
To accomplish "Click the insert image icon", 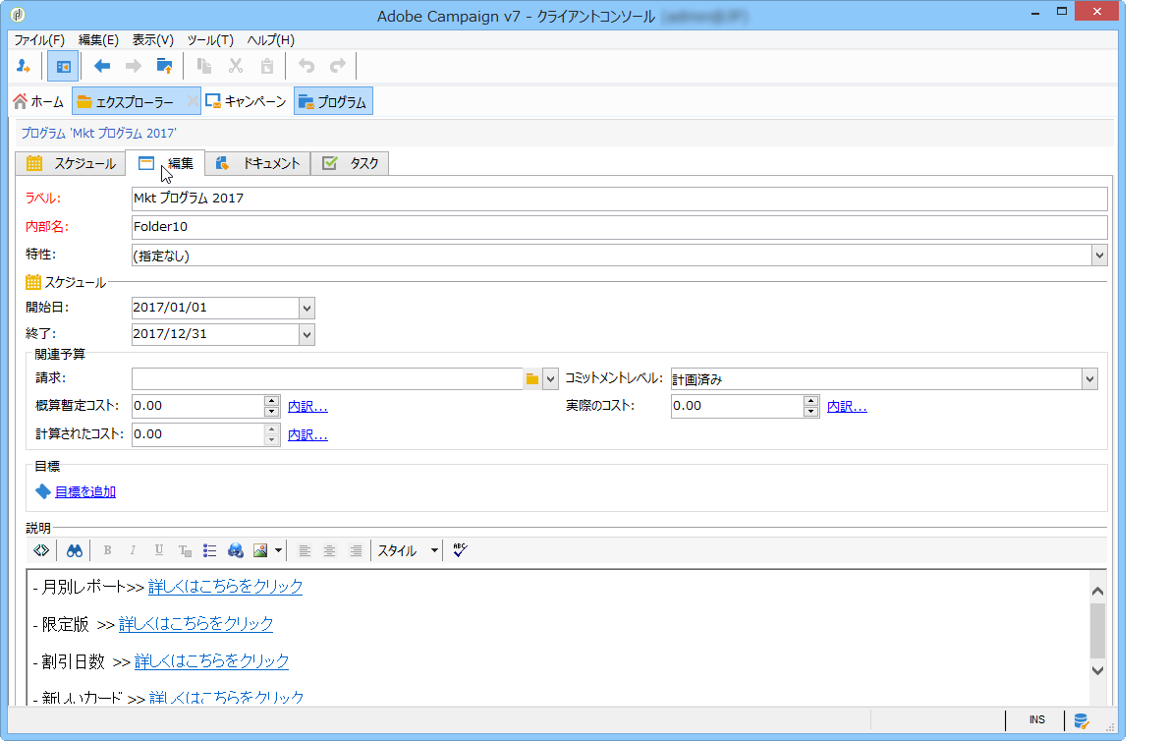I will click(x=260, y=551).
